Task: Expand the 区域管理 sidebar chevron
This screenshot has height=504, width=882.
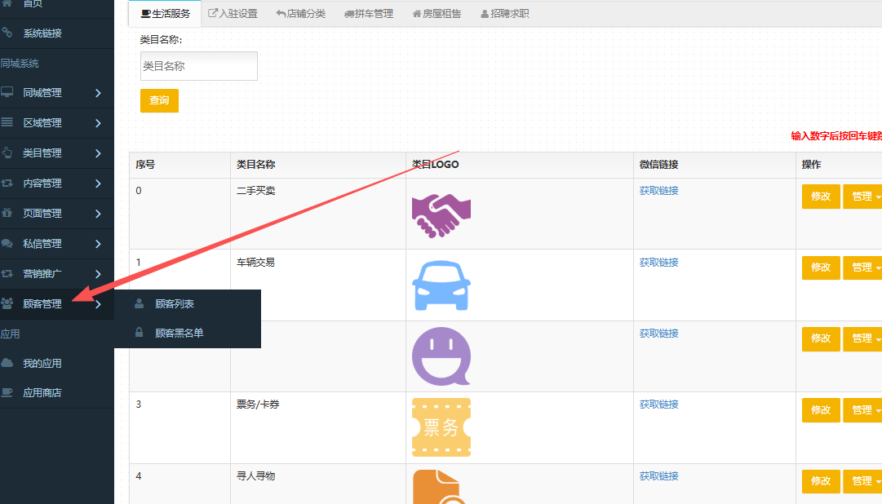Action: (98, 123)
